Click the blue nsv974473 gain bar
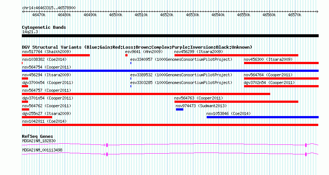 coord(180,109)
